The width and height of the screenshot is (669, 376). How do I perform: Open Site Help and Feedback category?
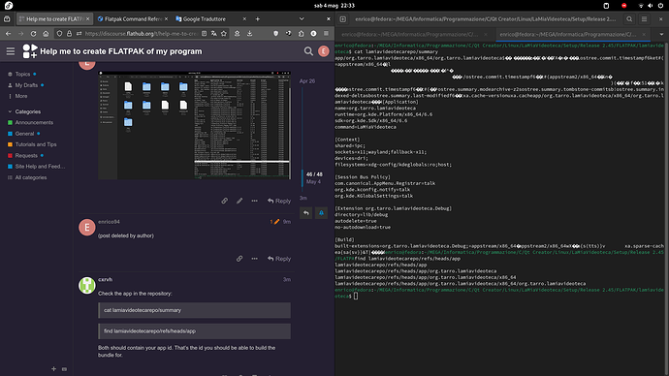point(40,167)
